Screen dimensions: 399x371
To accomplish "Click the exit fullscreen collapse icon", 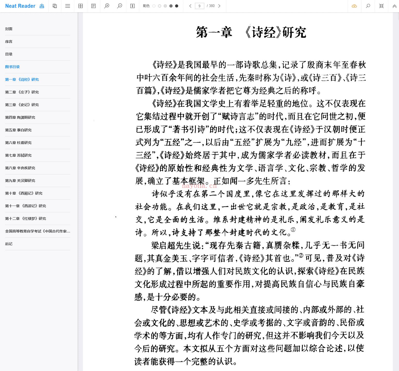I will coord(381,6).
